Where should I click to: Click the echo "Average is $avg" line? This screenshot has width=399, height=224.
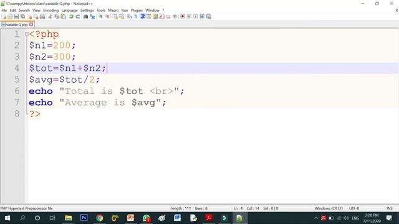[x=97, y=102]
